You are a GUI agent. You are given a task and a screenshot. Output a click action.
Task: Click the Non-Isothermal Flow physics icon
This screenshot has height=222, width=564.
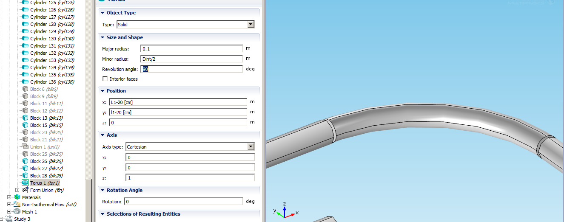pyautogui.click(x=17, y=205)
